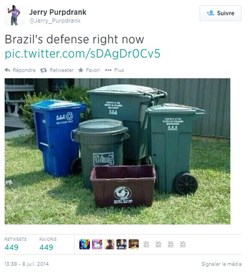
Task: Click the first broken avatar placeholder
Action: tap(146, 244)
